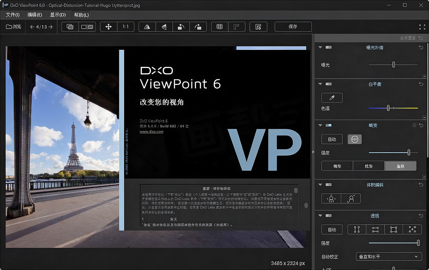Choose force horizontal parallel lines tool
This screenshot has height=270, width=429.
pos(375,229)
